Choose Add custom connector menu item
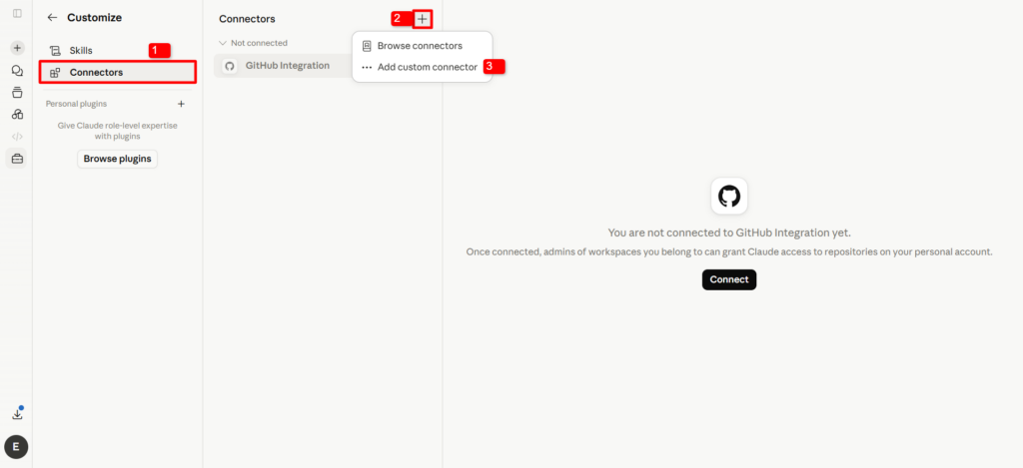Viewport: 1023px width, 468px height. [422, 67]
